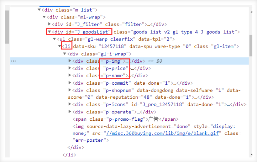Collapse the li data-sku 12457118 node
Screen dimensions: 258x162
59,46
